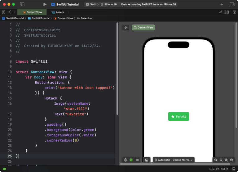Click the plus library button
This screenshot has width=238, height=172.
point(222,4)
